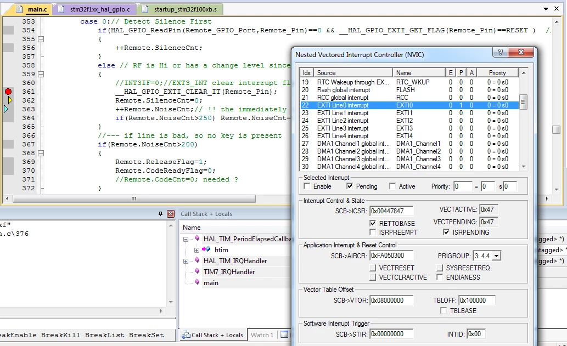Viewport: 567px width, 346px height.
Task: Select the Flash global interrupt row
Action: [x=409, y=89]
